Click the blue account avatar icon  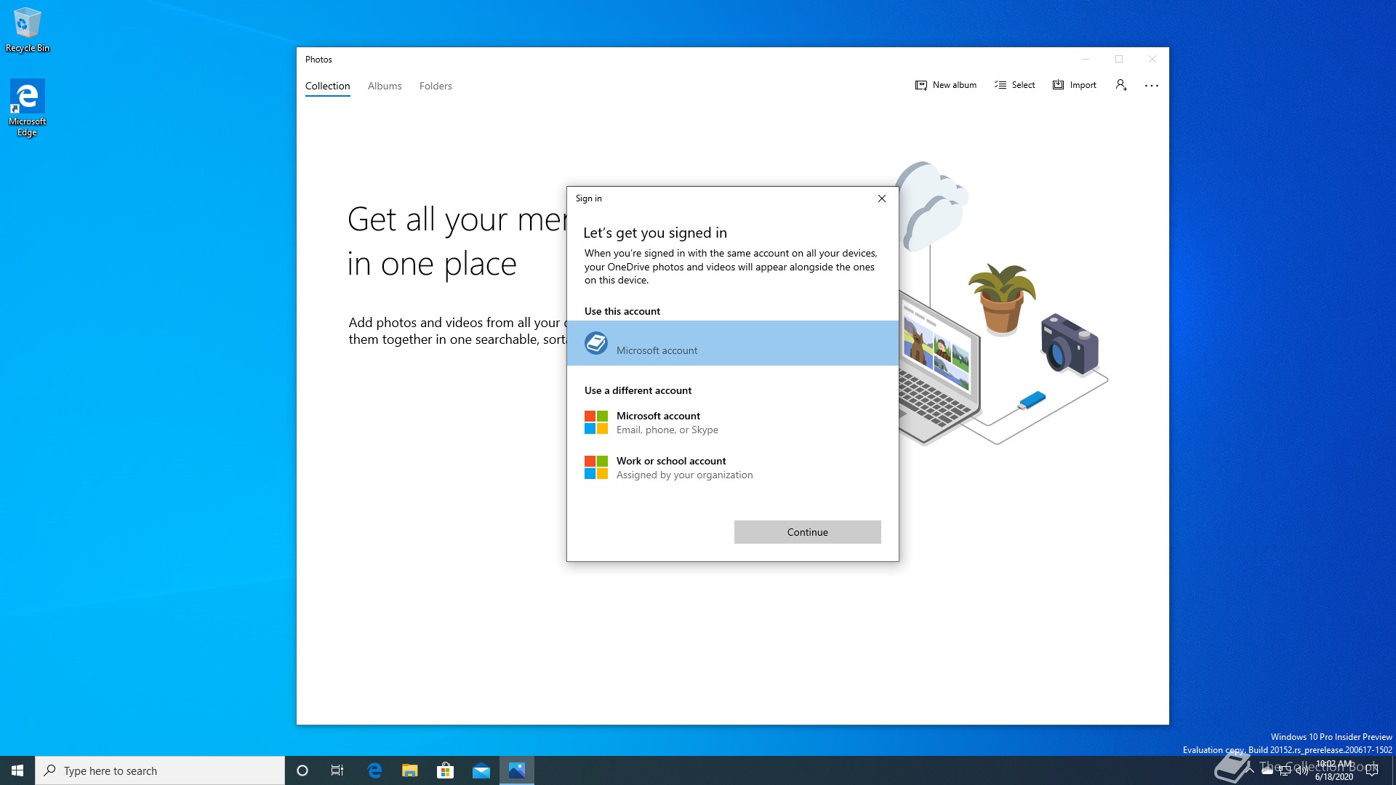(x=596, y=343)
